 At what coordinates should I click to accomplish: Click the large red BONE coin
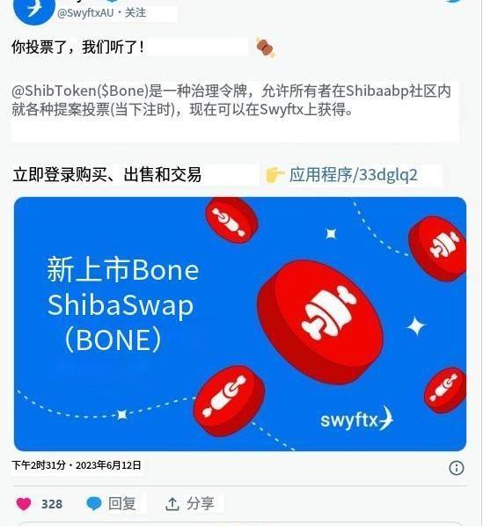coord(320,321)
